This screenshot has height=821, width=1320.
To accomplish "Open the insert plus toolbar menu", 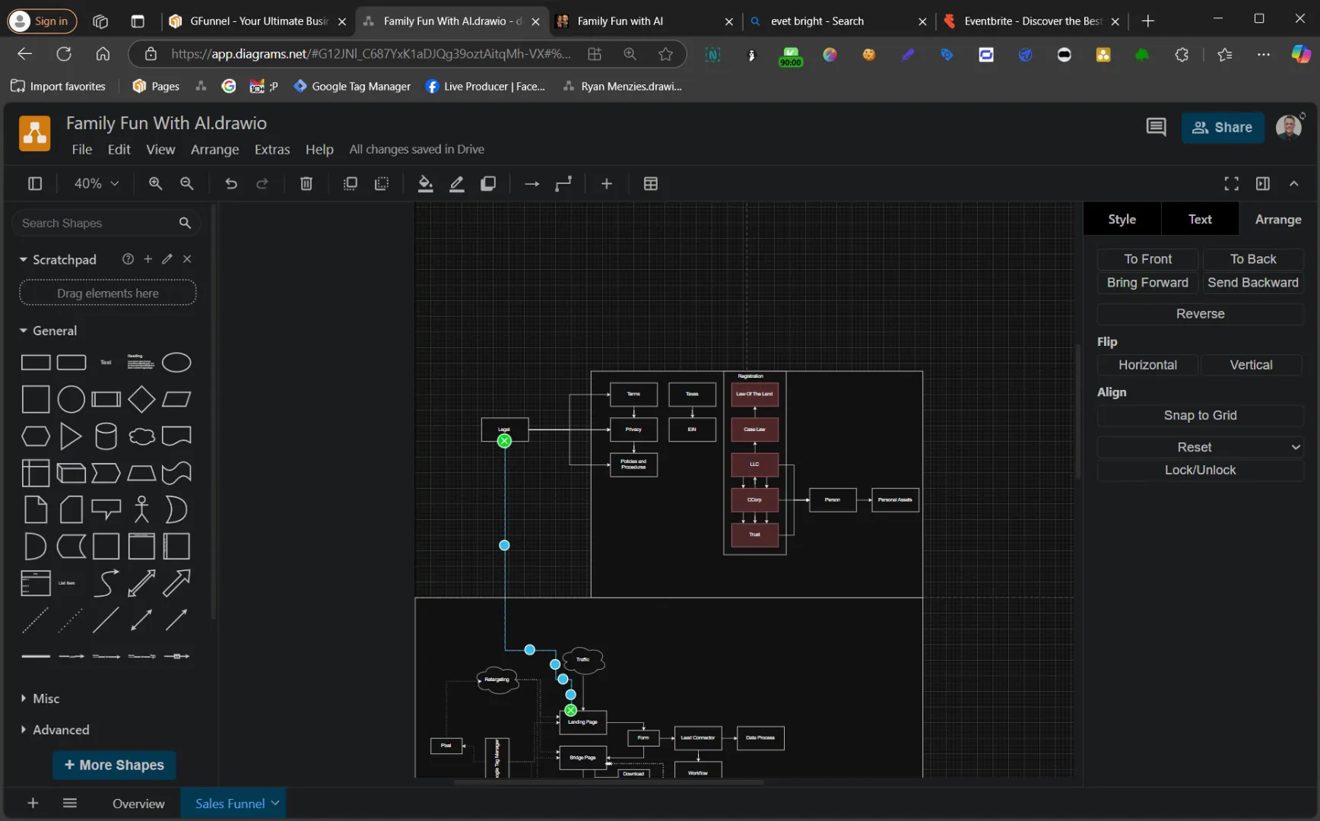I will click(x=607, y=183).
